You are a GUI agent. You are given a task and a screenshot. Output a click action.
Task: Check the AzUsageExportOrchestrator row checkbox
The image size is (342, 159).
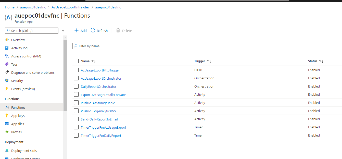(x=76, y=78)
